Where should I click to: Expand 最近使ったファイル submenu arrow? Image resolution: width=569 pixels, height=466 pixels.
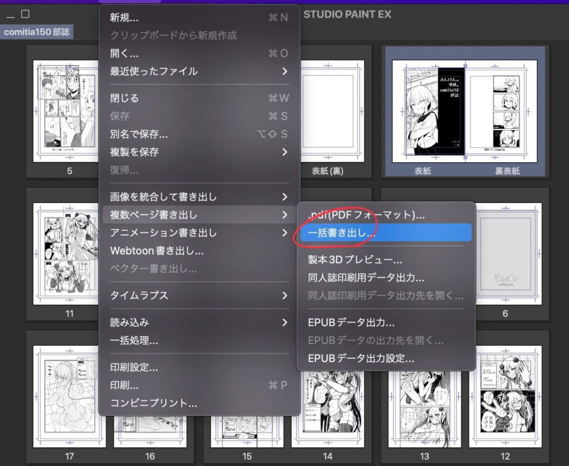[x=285, y=71]
